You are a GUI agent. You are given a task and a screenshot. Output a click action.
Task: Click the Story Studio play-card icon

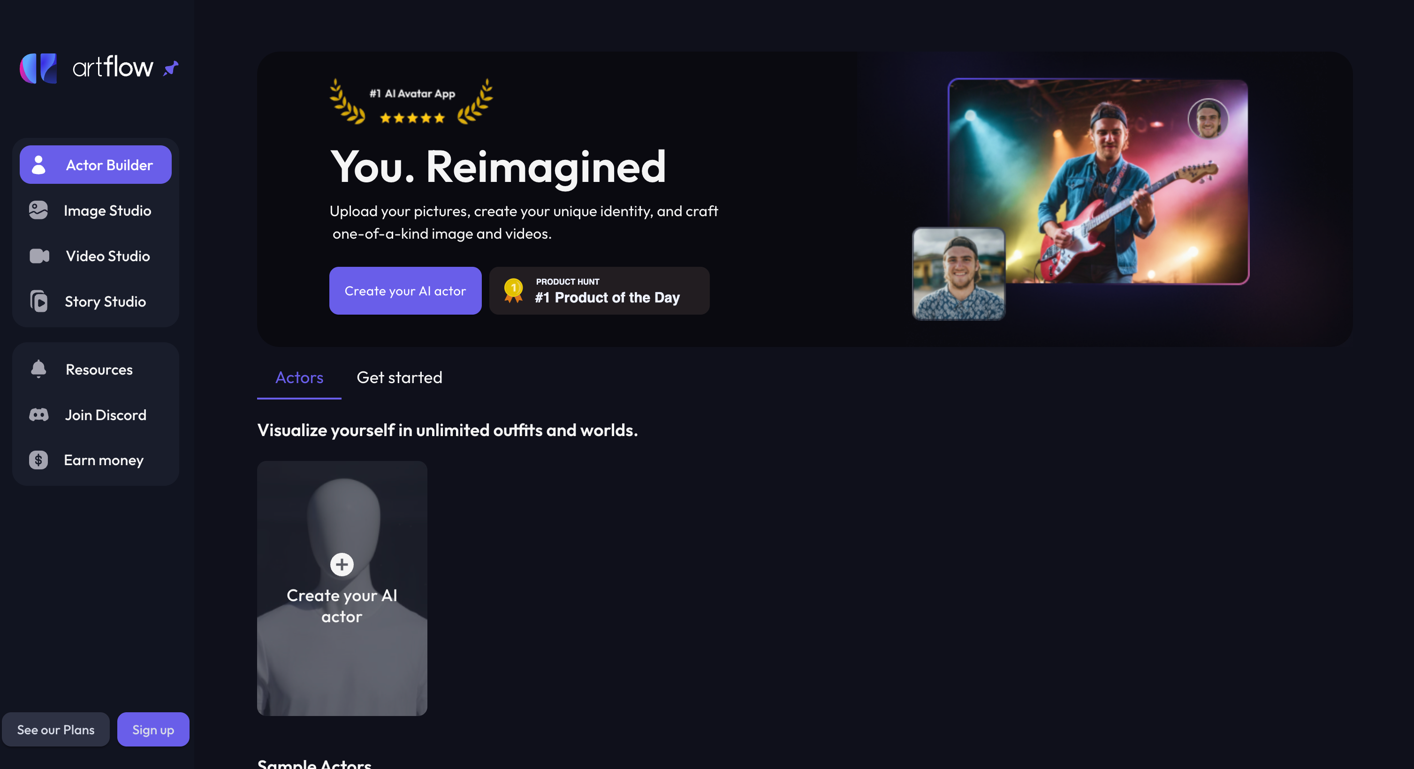[x=38, y=301]
